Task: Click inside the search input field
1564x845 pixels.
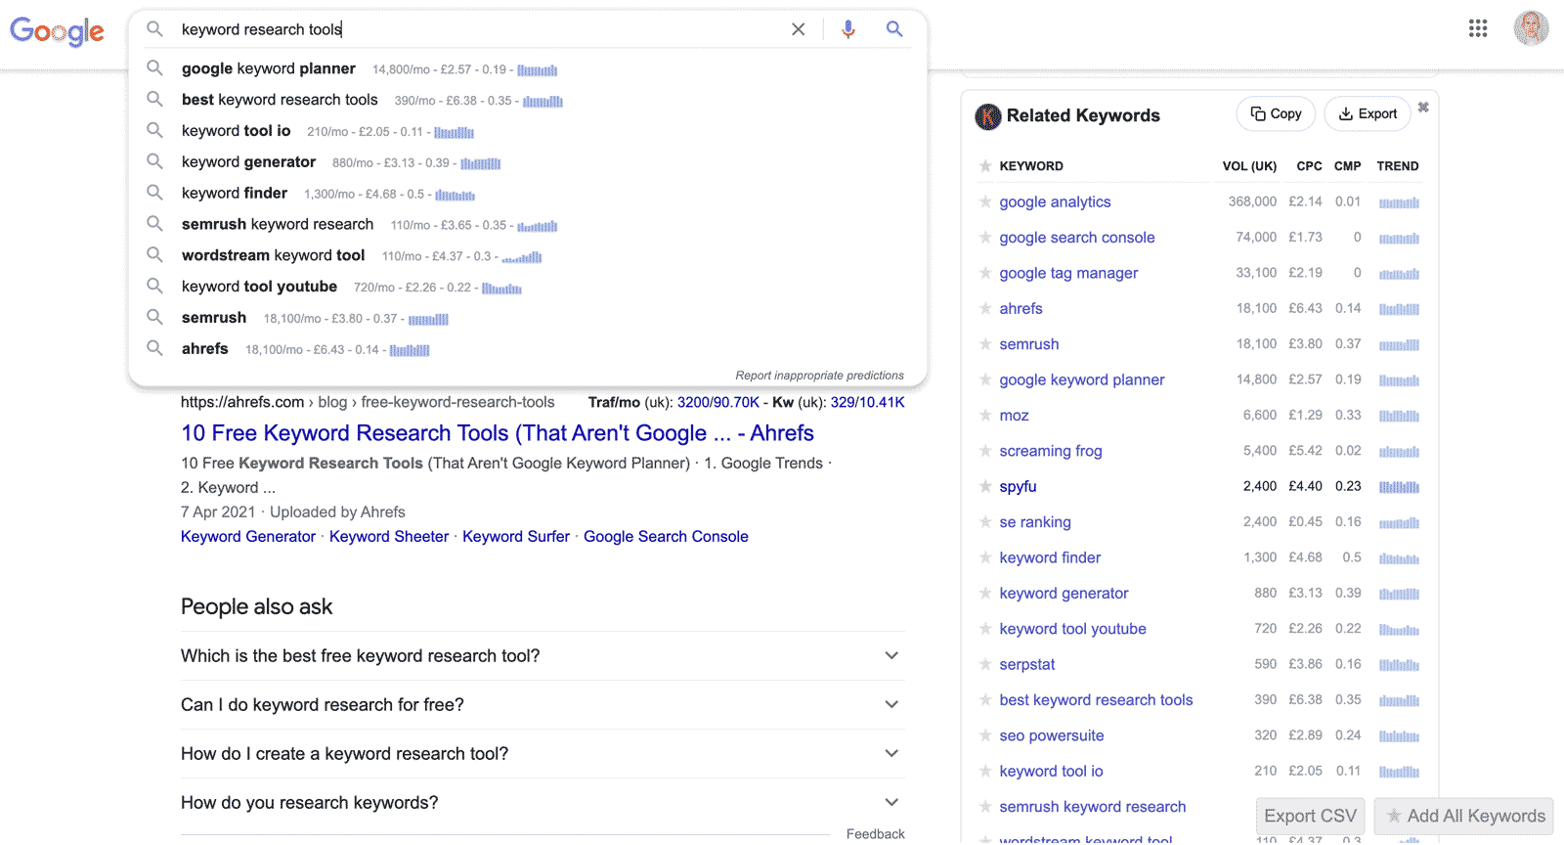Action: pyautogui.click(x=479, y=29)
